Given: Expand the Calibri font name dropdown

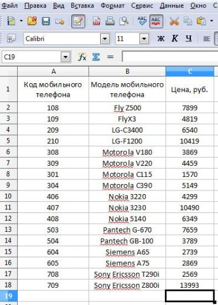Looking at the screenshot, I should click(105, 39).
